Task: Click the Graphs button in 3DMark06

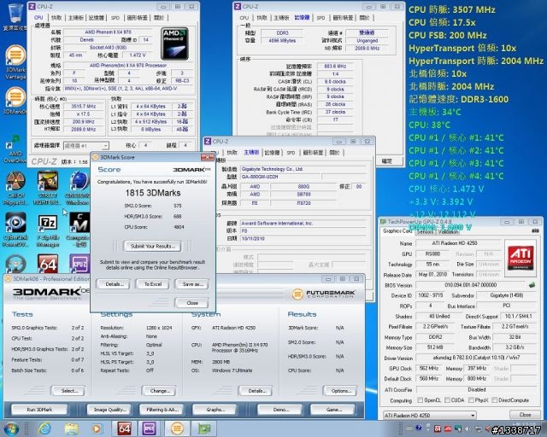Action: pyautogui.click(x=215, y=410)
